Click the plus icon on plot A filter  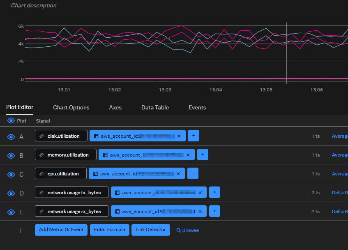pos(193,135)
